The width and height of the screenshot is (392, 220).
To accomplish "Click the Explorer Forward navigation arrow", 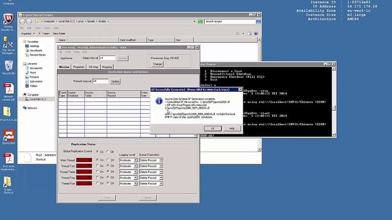I will point(29,22).
